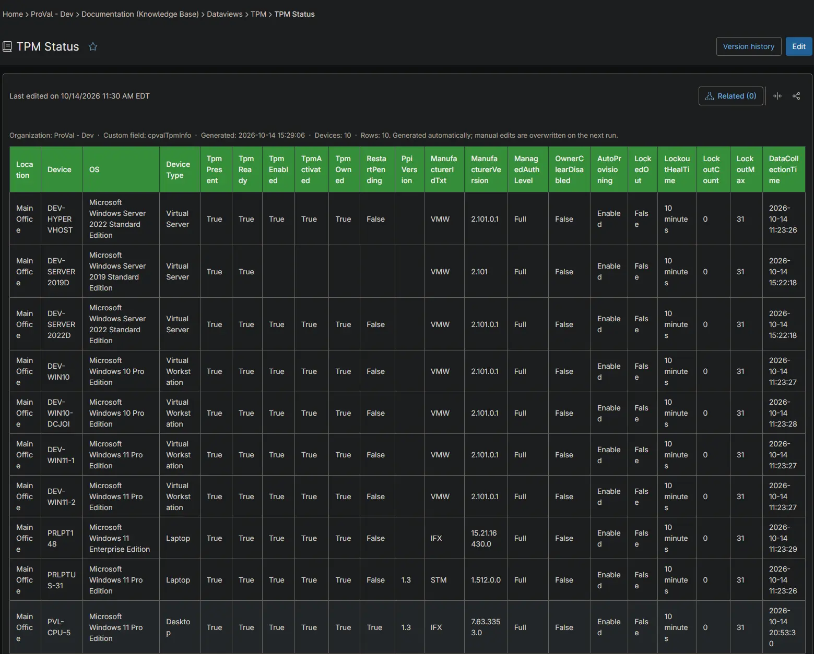The width and height of the screenshot is (814, 654).
Task: Select the Location column header
Action: 25,169
